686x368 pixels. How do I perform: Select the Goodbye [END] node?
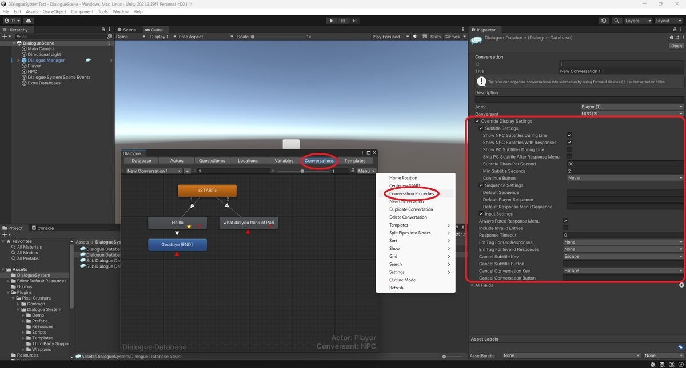(x=177, y=244)
